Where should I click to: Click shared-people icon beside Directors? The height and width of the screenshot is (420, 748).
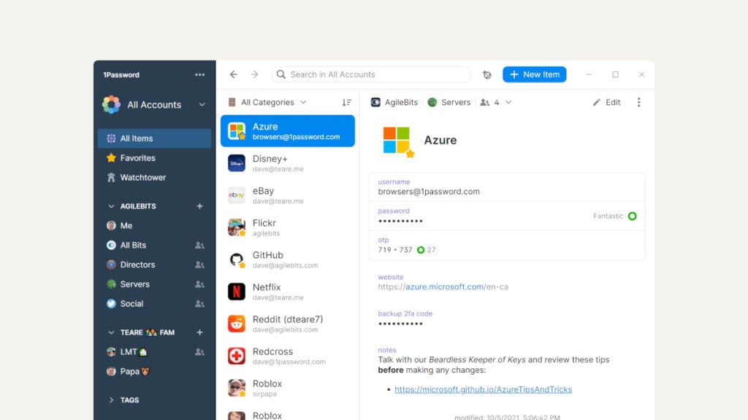[x=199, y=265]
